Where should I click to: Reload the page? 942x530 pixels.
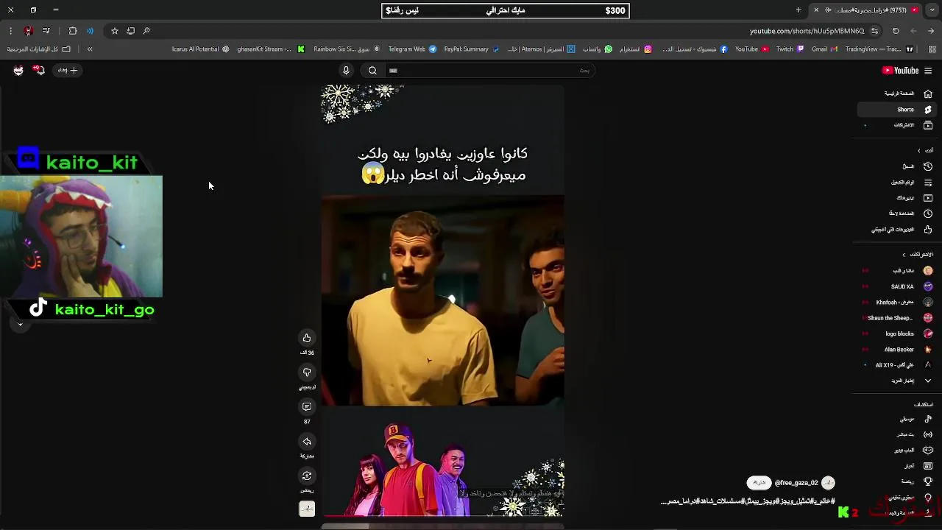click(896, 31)
